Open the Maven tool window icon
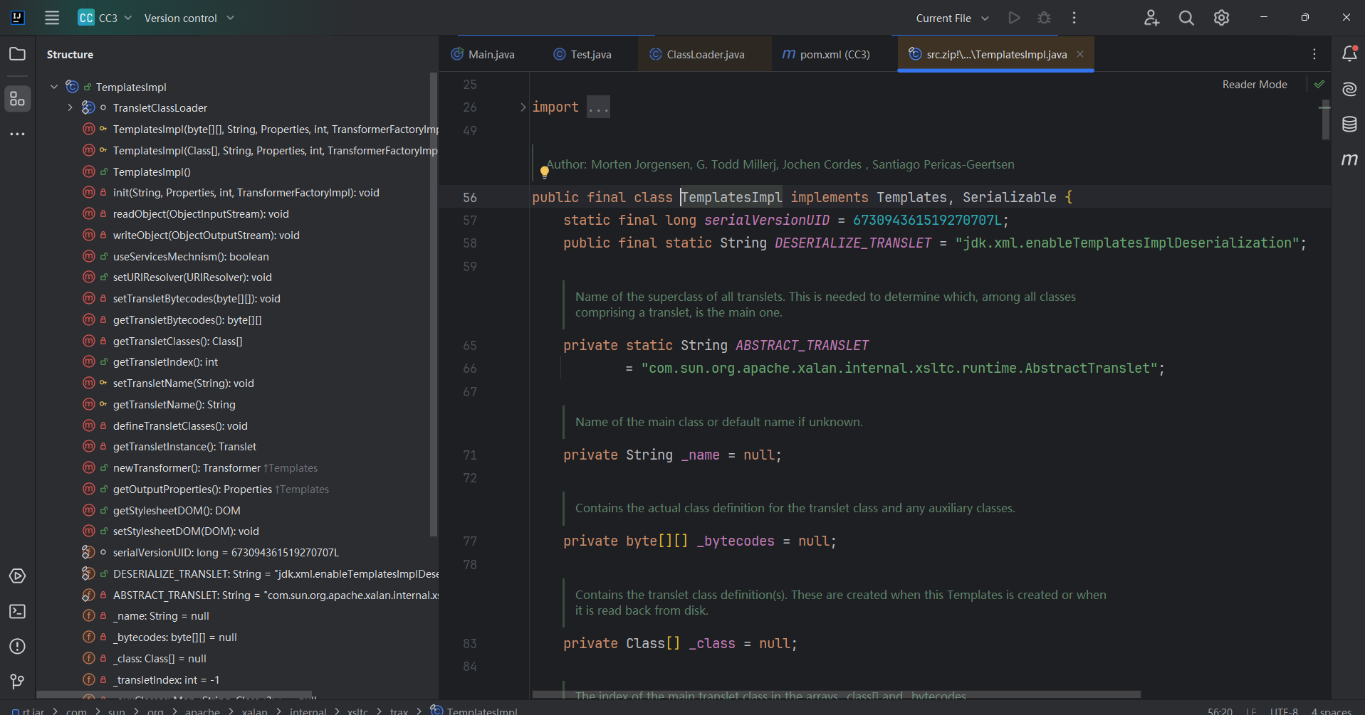This screenshot has width=1365, height=715. 1349,159
